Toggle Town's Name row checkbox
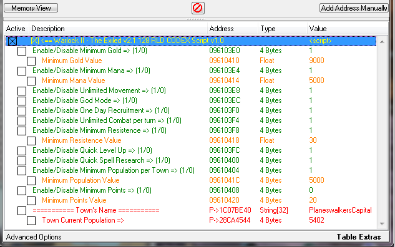This screenshot has height=247, width=395. (22, 210)
